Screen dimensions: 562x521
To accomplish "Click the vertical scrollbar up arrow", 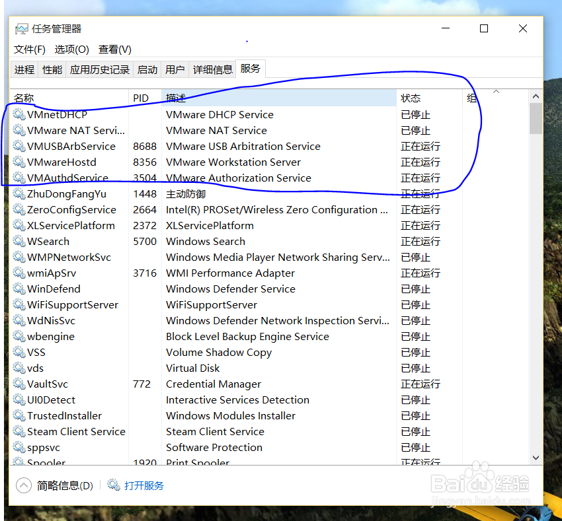I will (x=536, y=96).
